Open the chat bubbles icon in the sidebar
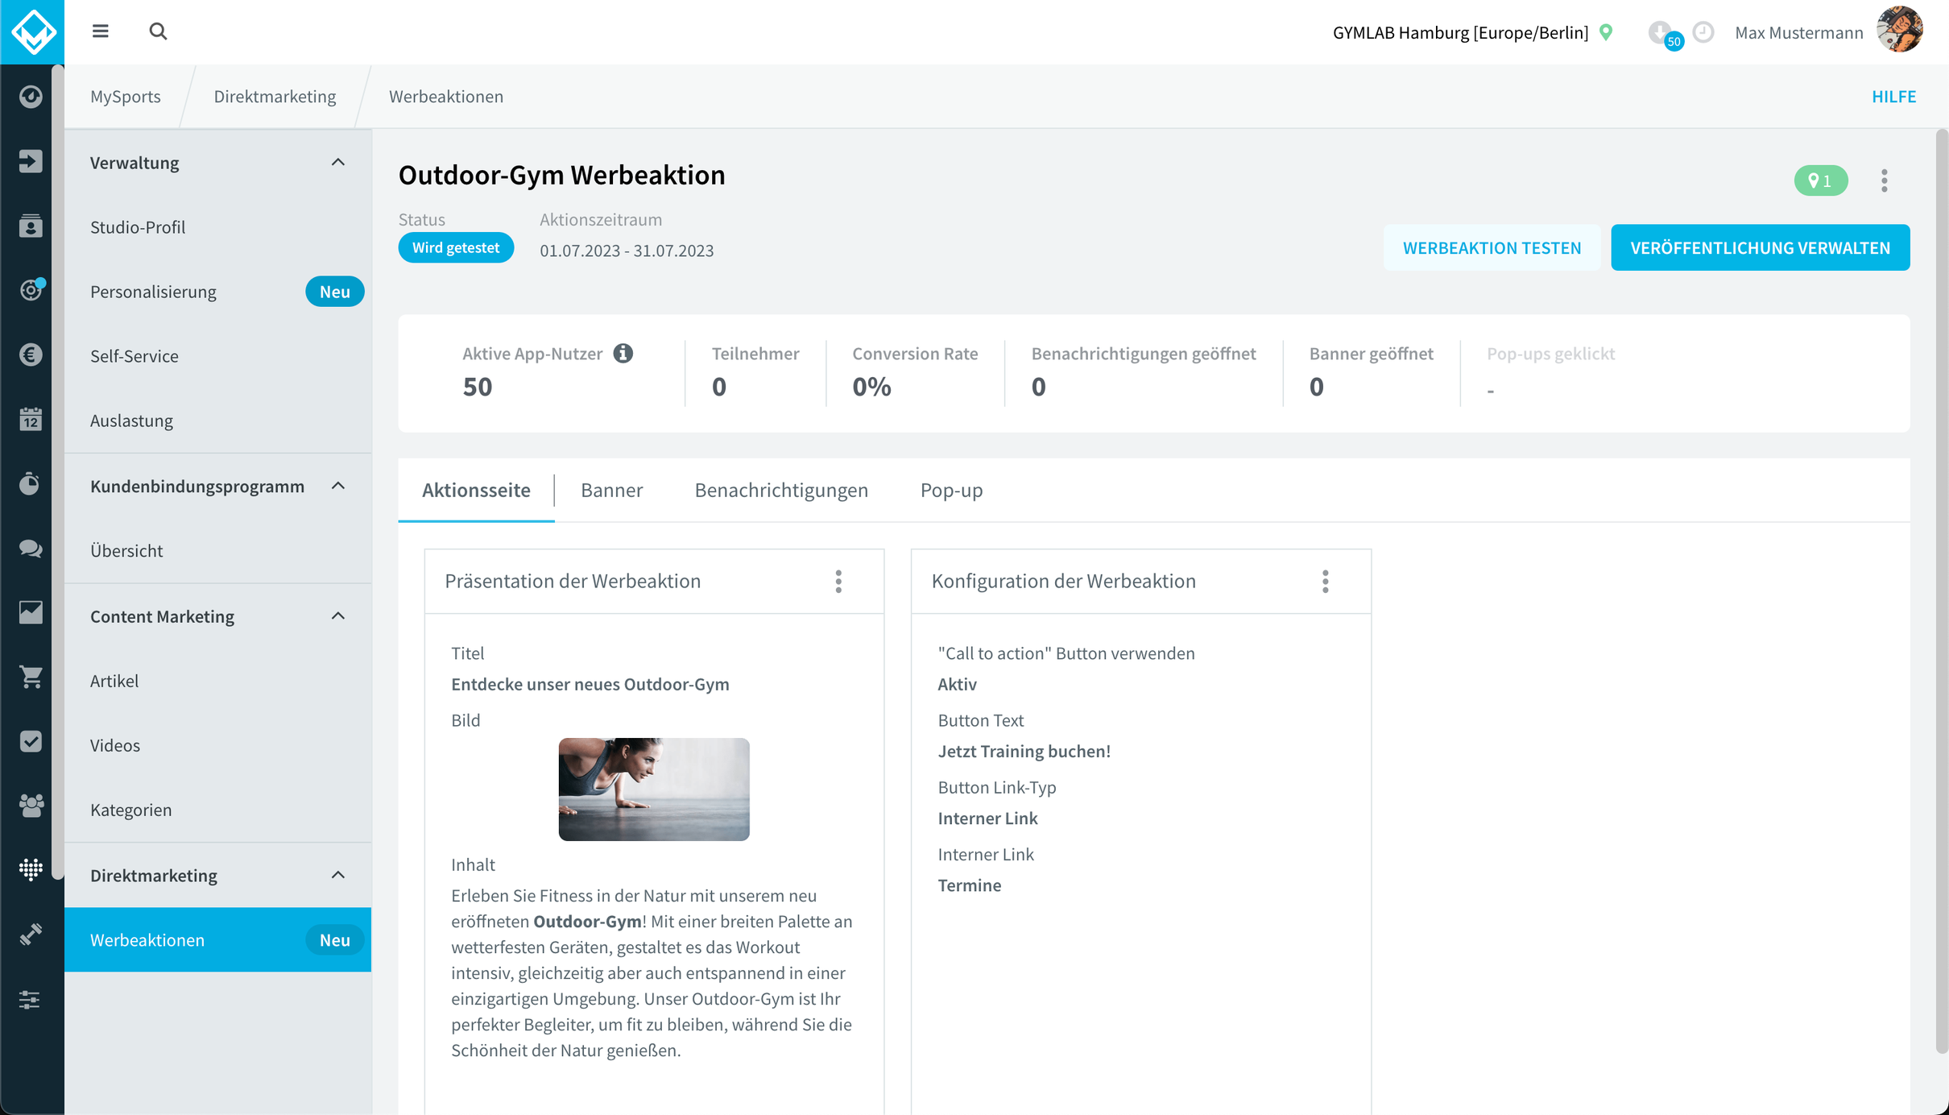The width and height of the screenshot is (1949, 1115). [31, 548]
